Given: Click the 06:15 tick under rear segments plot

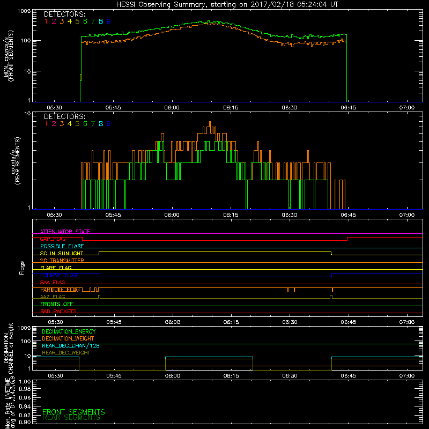Looking at the screenshot, I should (231, 215).
